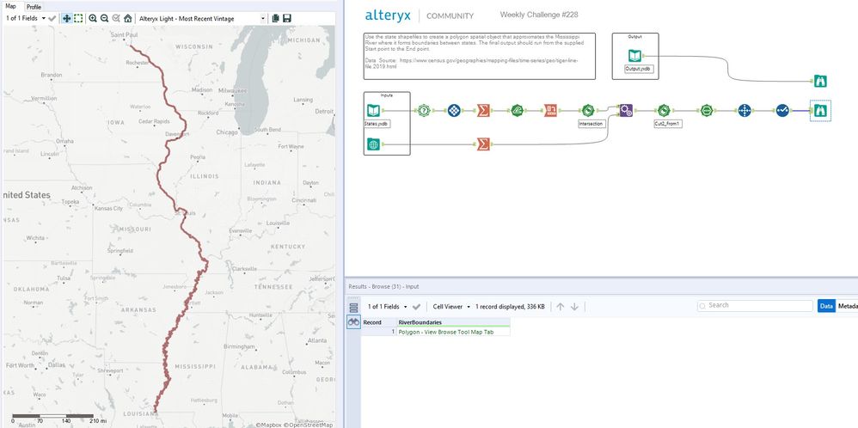Select the highlighted lower Browse tool
The image size is (858, 428).
(x=820, y=111)
